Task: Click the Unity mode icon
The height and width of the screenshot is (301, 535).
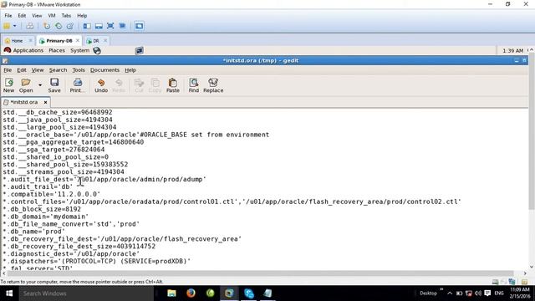Action: pos(122,26)
